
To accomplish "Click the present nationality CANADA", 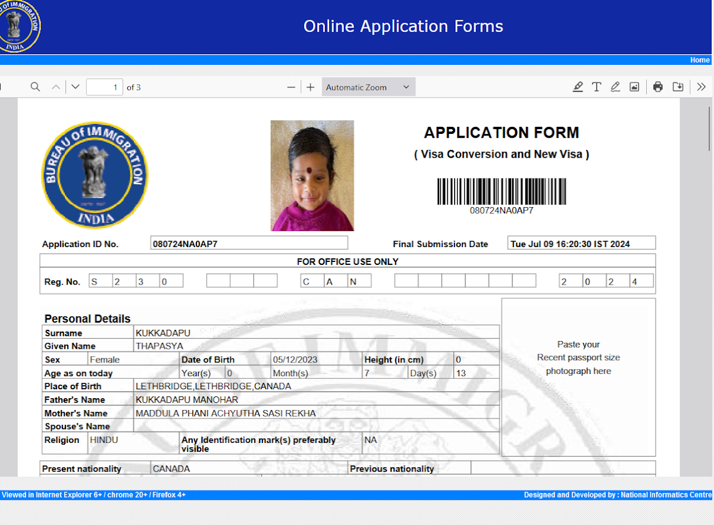I will click(171, 469).
